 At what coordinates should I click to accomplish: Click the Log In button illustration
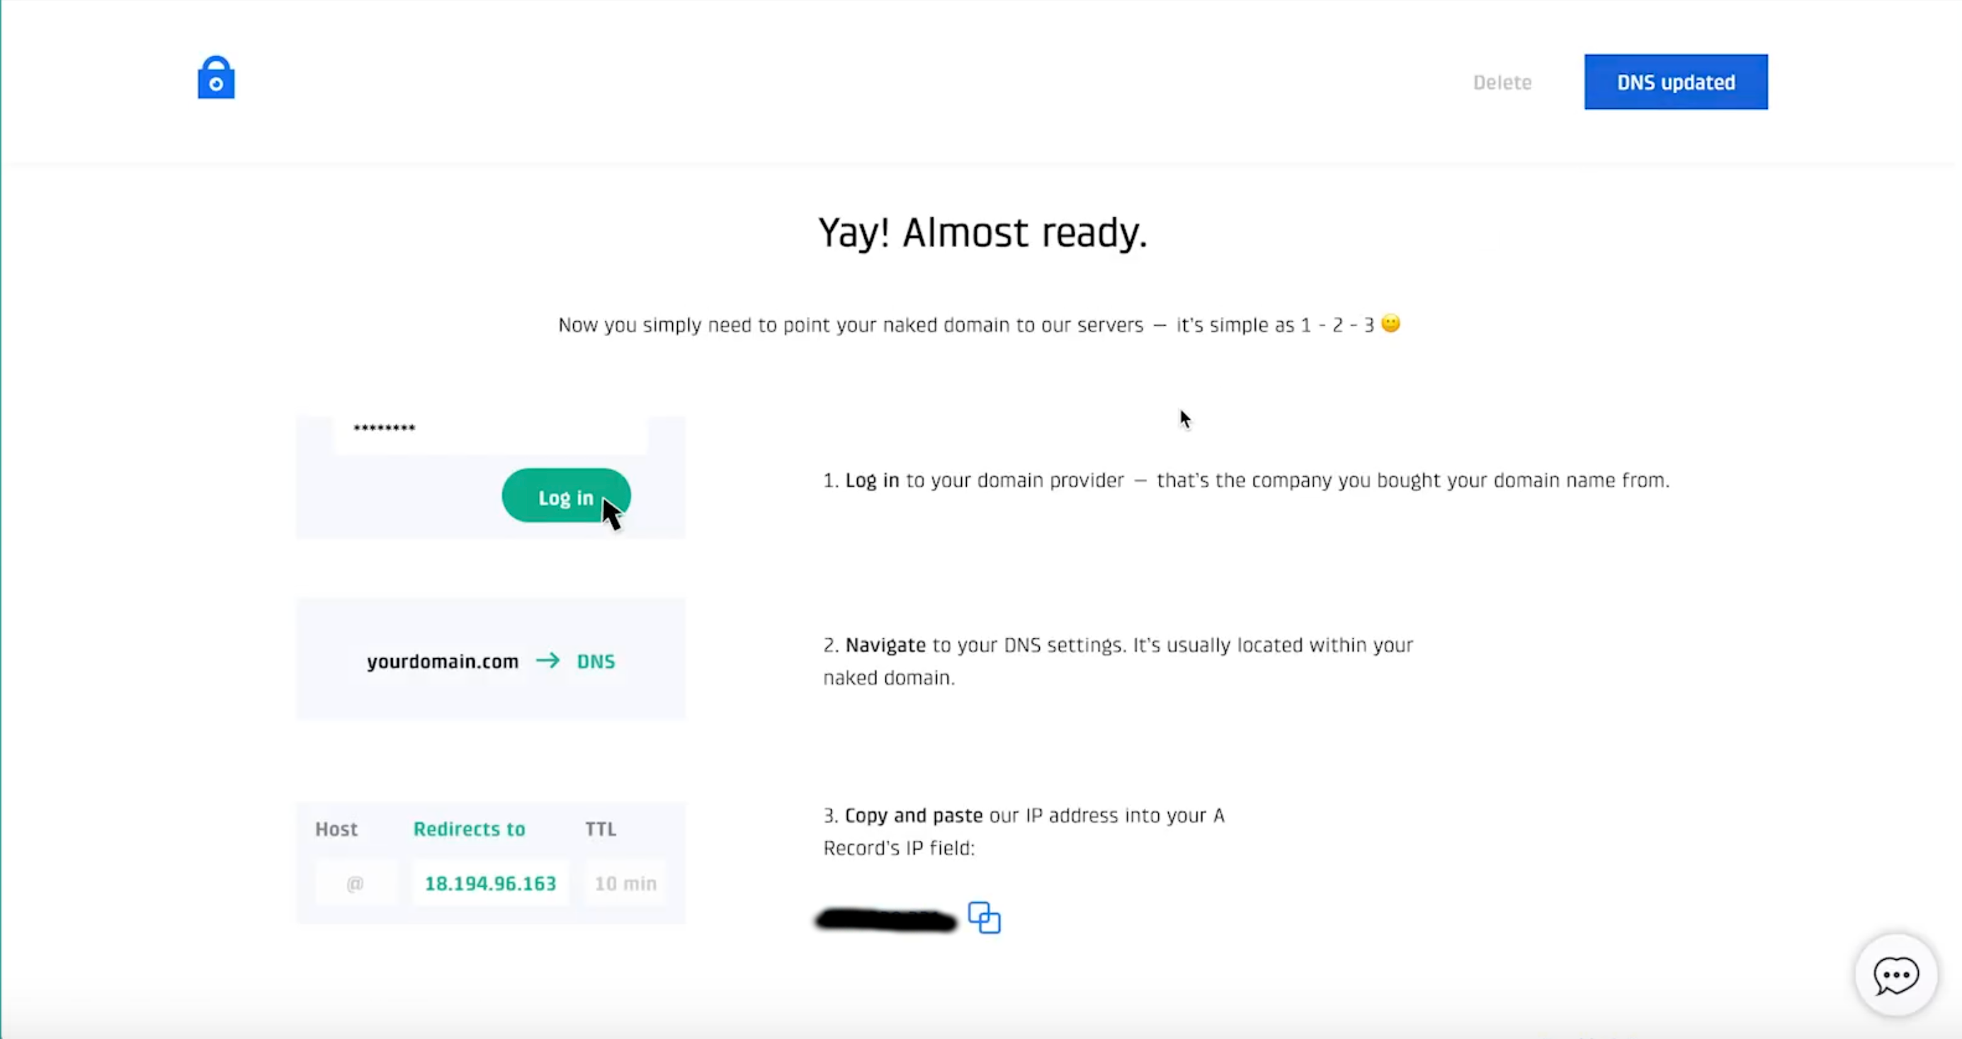pyautogui.click(x=566, y=497)
